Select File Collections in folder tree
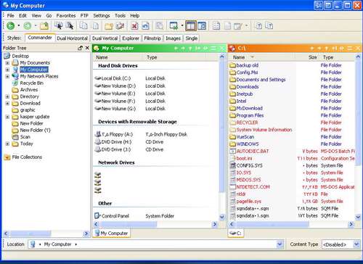This screenshot has height=264, width=363. [27, 157]
